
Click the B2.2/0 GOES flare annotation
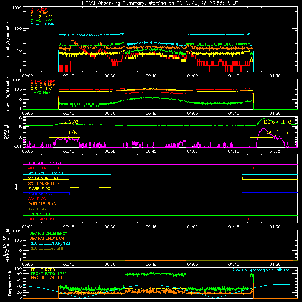(69, 122)
